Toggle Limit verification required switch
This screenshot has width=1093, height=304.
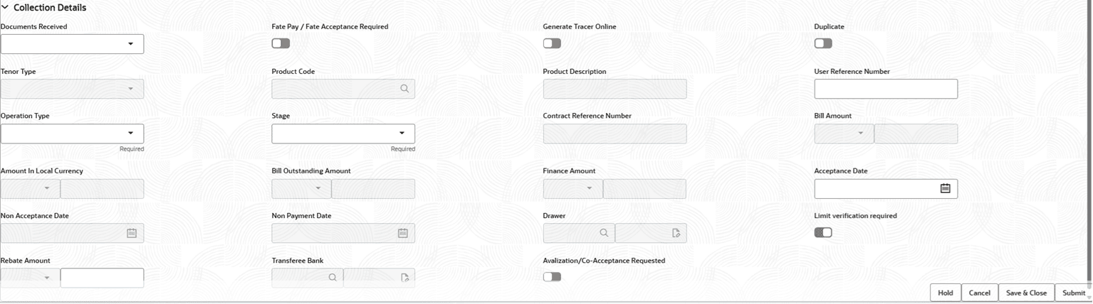pos(823,232)
